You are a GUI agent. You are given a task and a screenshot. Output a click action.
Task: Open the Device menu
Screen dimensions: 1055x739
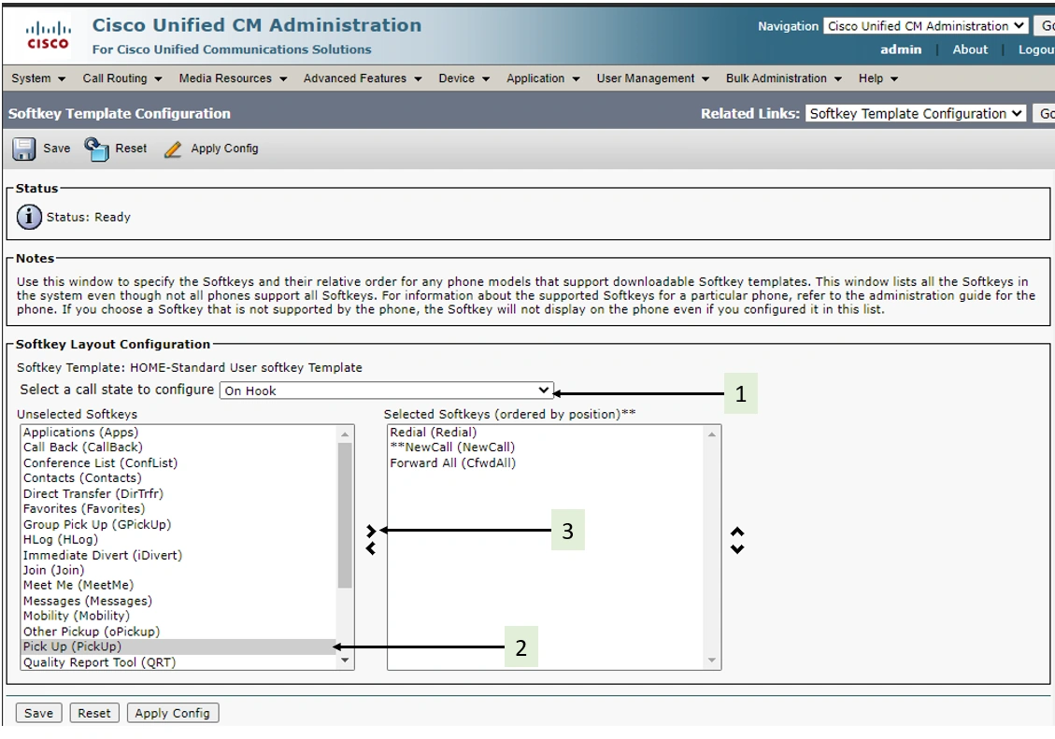[463, 78]
